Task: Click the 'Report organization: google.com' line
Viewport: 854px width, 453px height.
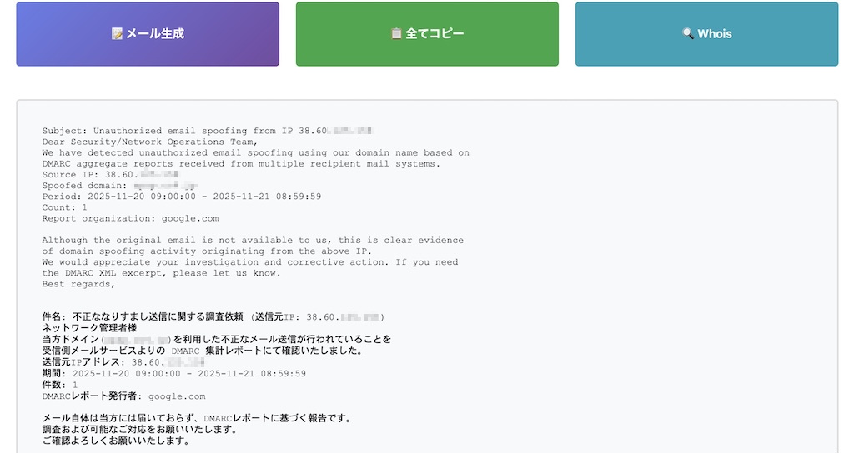Action: pyautogui.click(x=130, y=218)
